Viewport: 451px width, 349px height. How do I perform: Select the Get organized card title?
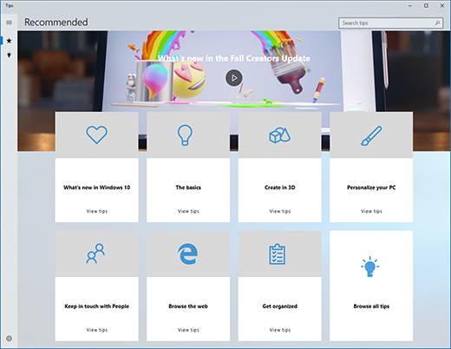coord(280,306)
